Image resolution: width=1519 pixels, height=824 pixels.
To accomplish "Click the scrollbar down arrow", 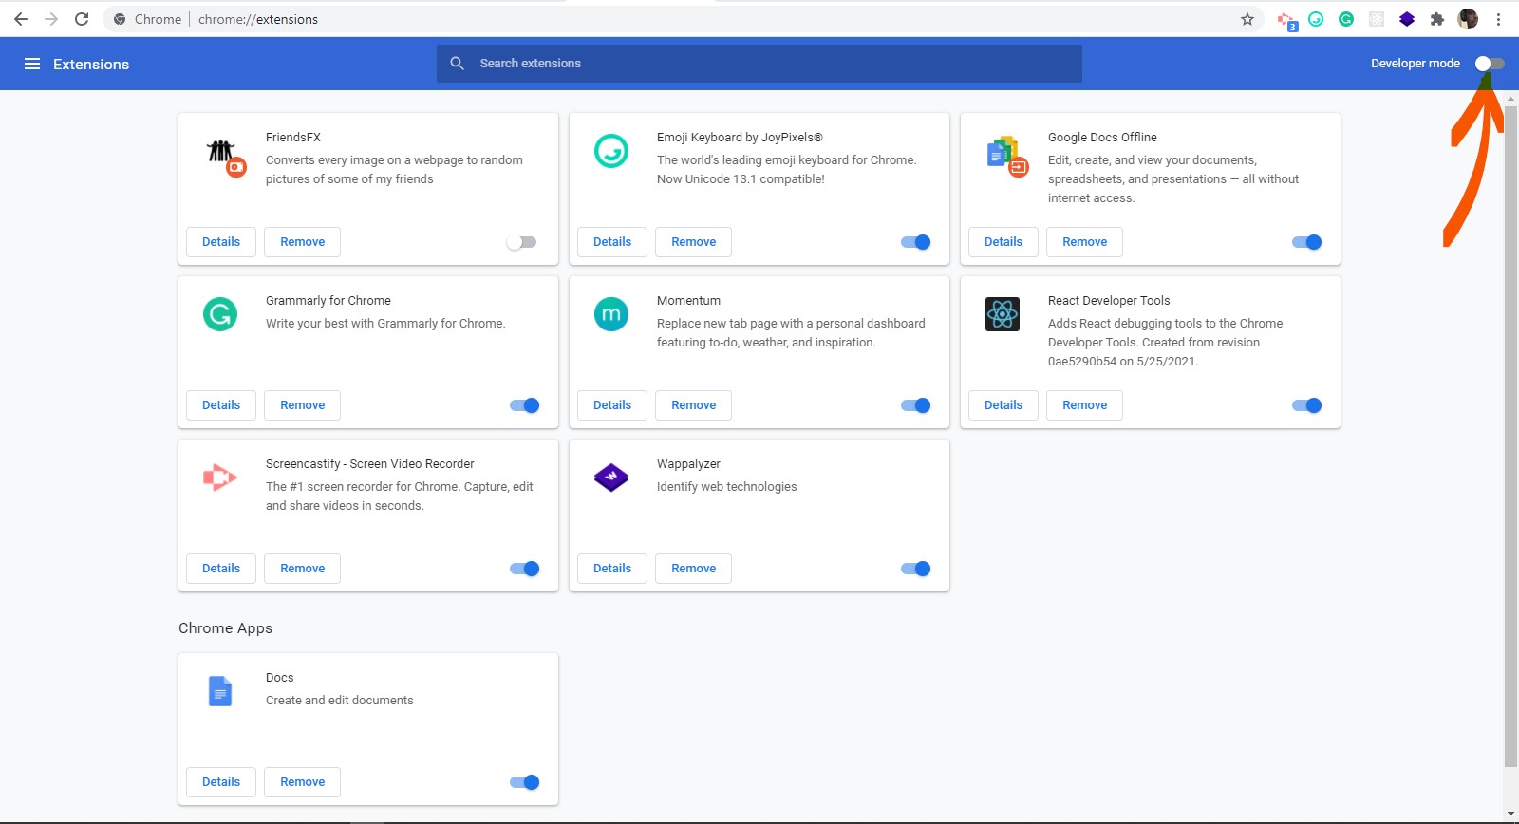I will click(x=1511, y=815).
